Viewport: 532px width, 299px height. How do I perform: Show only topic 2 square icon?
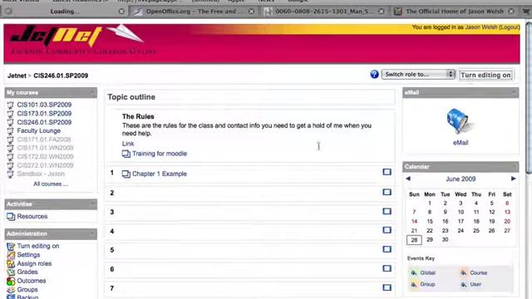387,192
